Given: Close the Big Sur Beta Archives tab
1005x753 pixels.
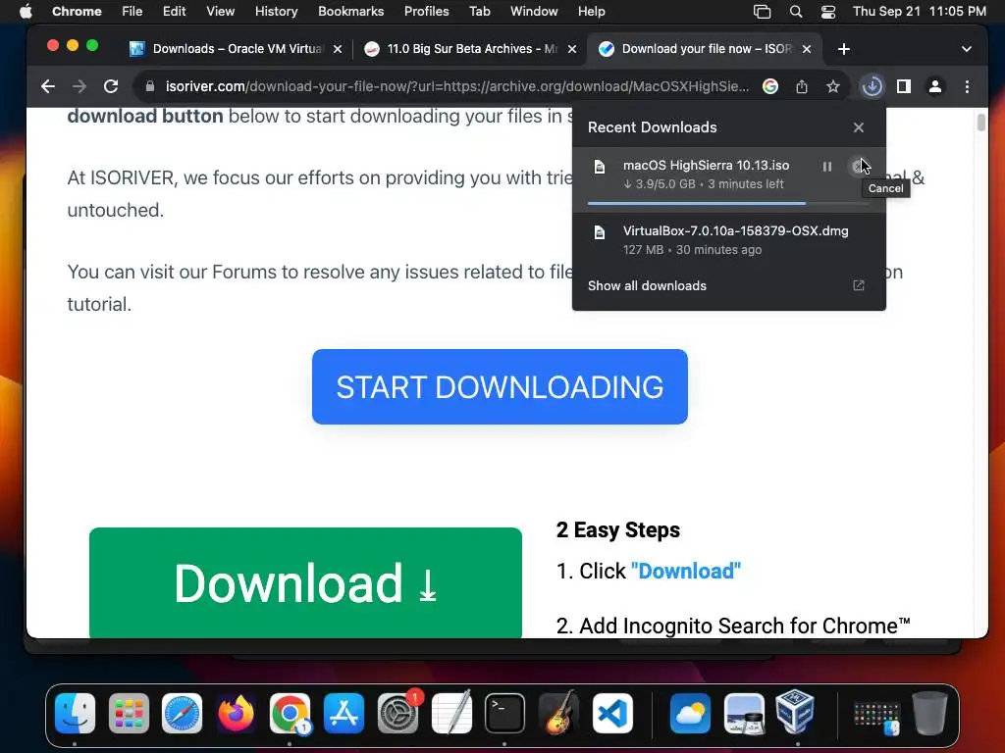Looking at the screenshot, I should [572, 49].
